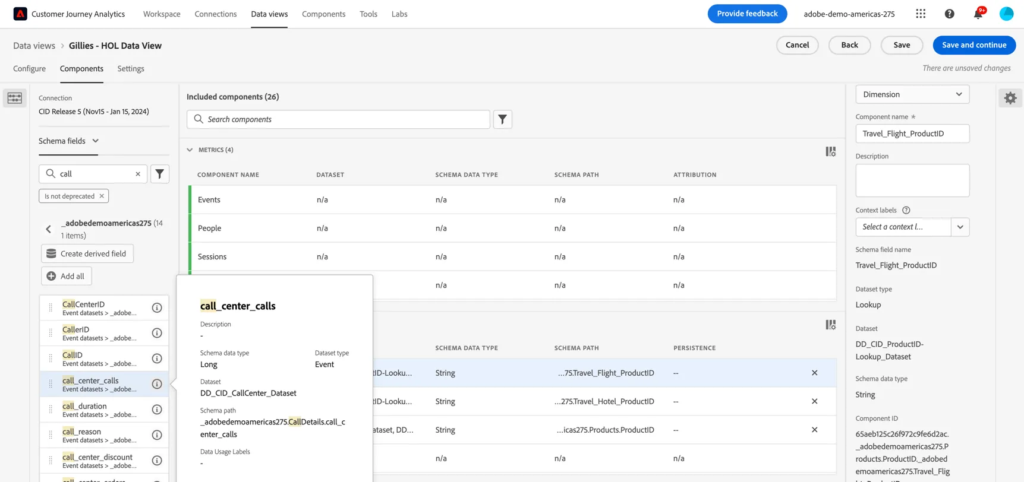Go back from _adobedemoamericas275 folder
The width and height of the screenshot is (1024, 482).
[49, 229]
